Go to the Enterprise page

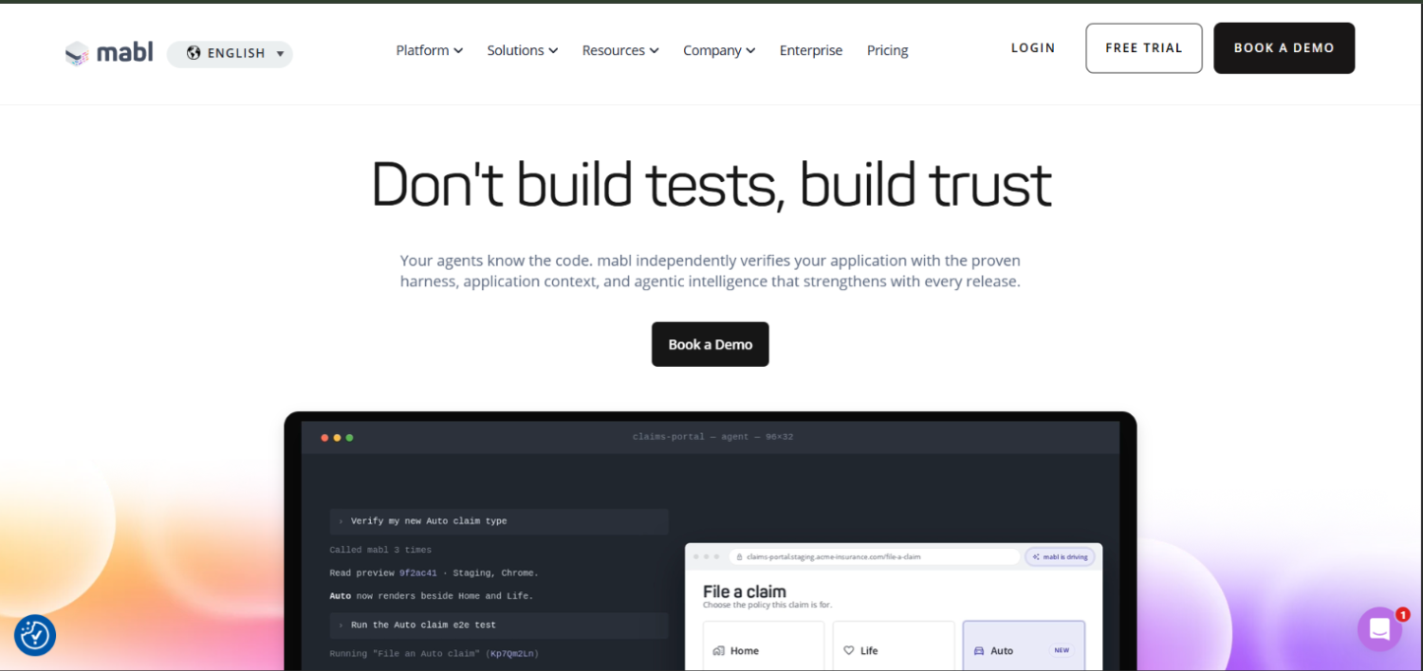811,50
